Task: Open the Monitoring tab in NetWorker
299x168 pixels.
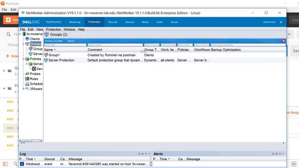Action: point(75,22)
